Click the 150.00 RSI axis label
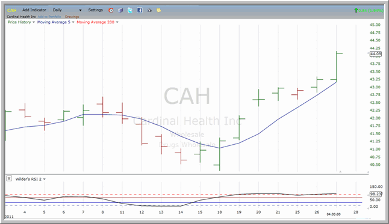Viewport: 389px width, 224px height. click(x=376, y=187)
